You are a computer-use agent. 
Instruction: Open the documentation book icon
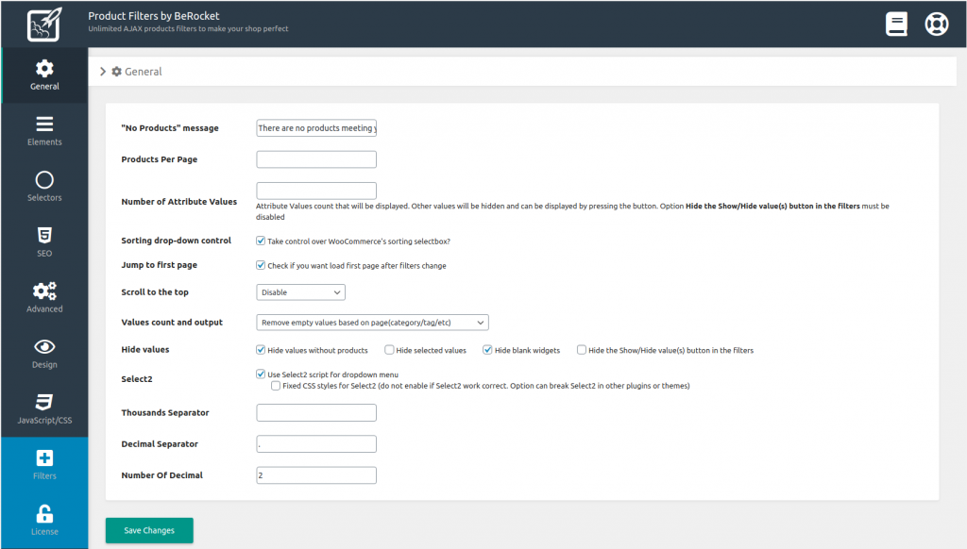click(x=896, y=24)
